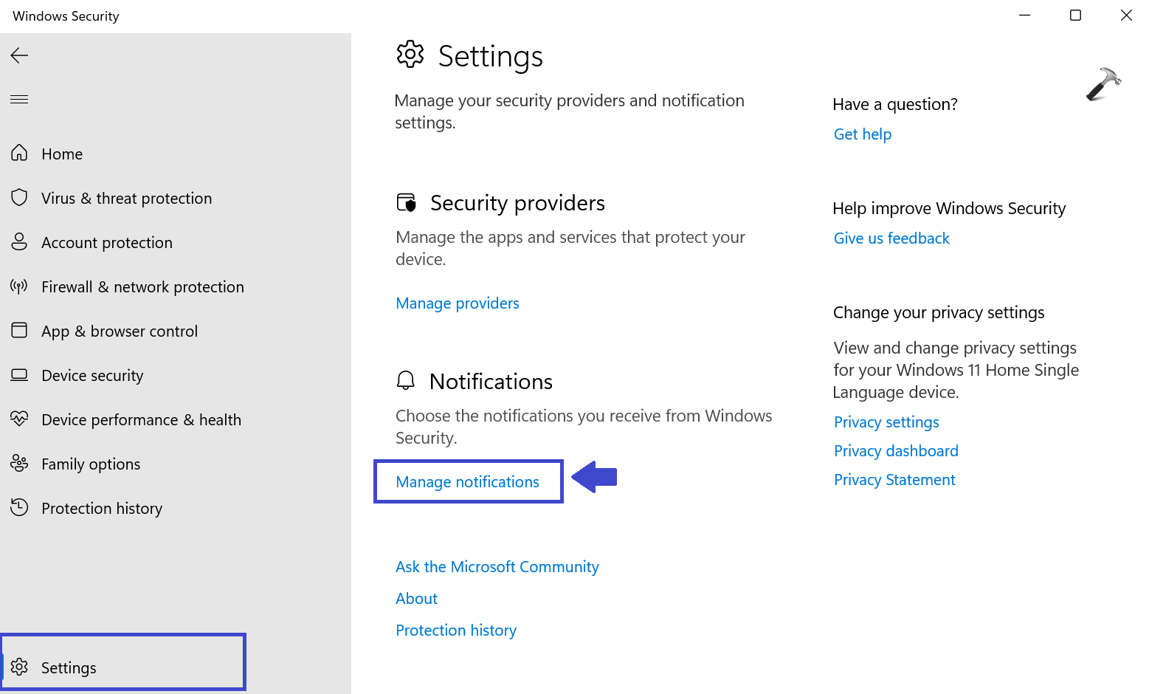Open the Privacy dashboard link
The image size is (1149, 694).
click(896, 451)
